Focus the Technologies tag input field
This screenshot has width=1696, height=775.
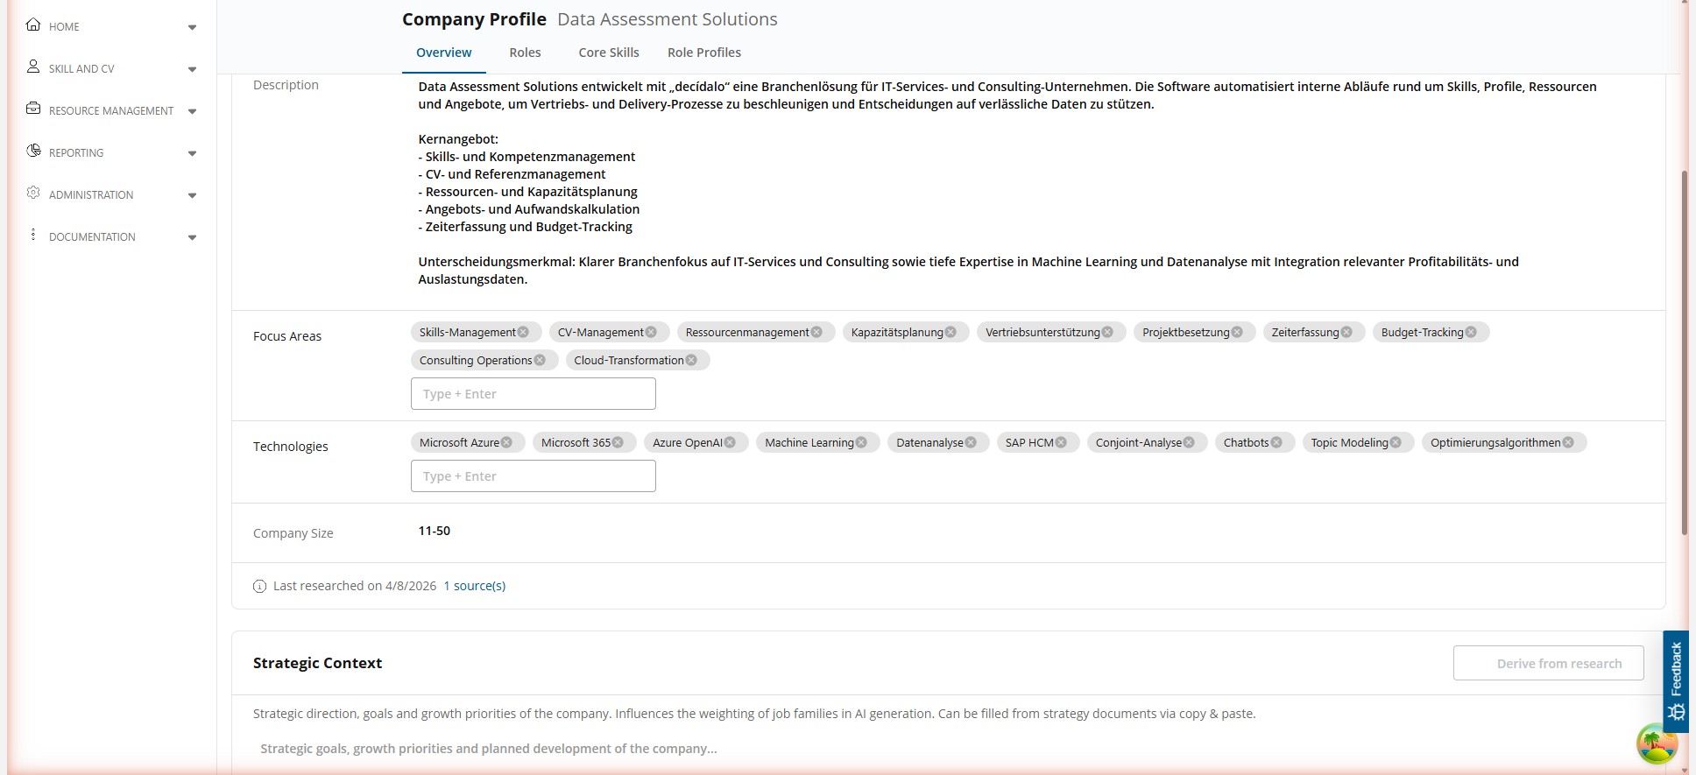[x=533, y=476]
